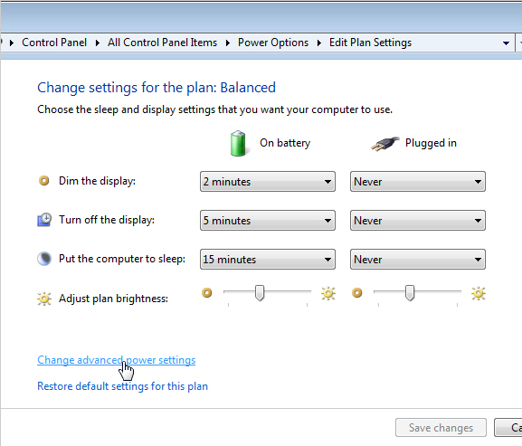The height and width of the screenshot is (446, 522).
Task: Open the Plugged in Dim the display dropdown
Action: 417,182
